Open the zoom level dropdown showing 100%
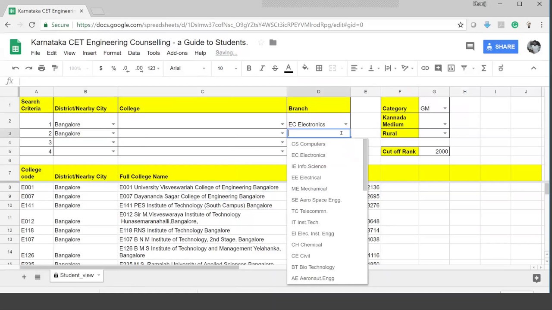The image size is (552, 310). [78, 68]
